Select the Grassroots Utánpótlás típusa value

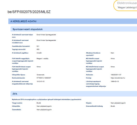click(x=40, y=75)
